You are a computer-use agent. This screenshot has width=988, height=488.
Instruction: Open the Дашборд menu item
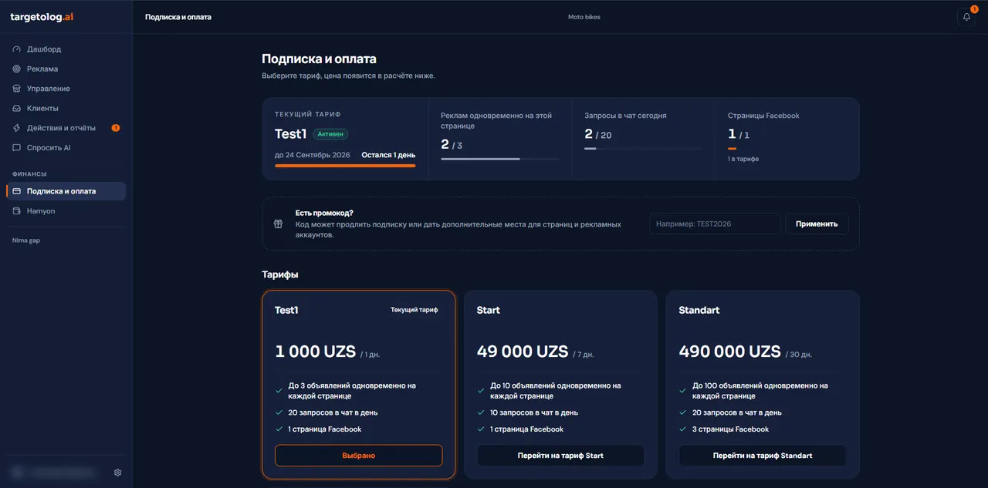[66, 49]
